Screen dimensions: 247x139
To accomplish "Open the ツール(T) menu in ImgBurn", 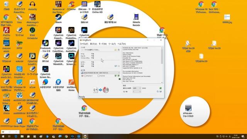I will (112, 44).
